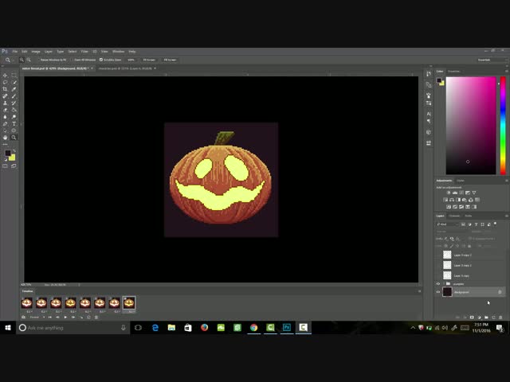Select the Paint Bucket tool
510x382 pixels.
pos(14,110)
